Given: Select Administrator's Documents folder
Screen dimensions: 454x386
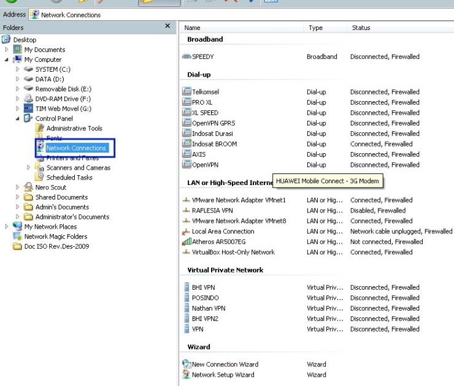Looking at the screenshot, I should pyautogui.click(x=72, y=216).
